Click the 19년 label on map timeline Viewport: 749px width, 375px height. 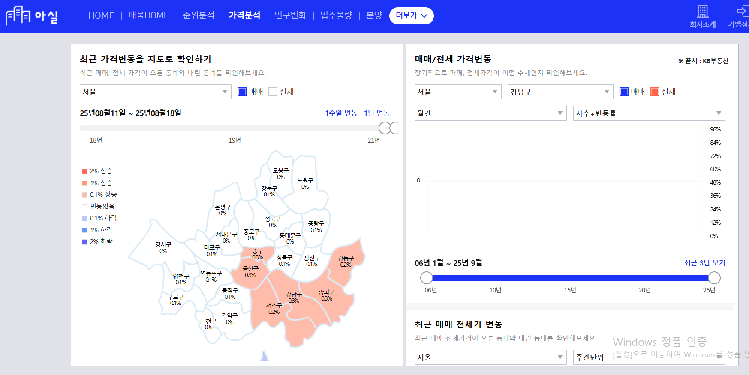pyautogui.click(x=235, y=140)
